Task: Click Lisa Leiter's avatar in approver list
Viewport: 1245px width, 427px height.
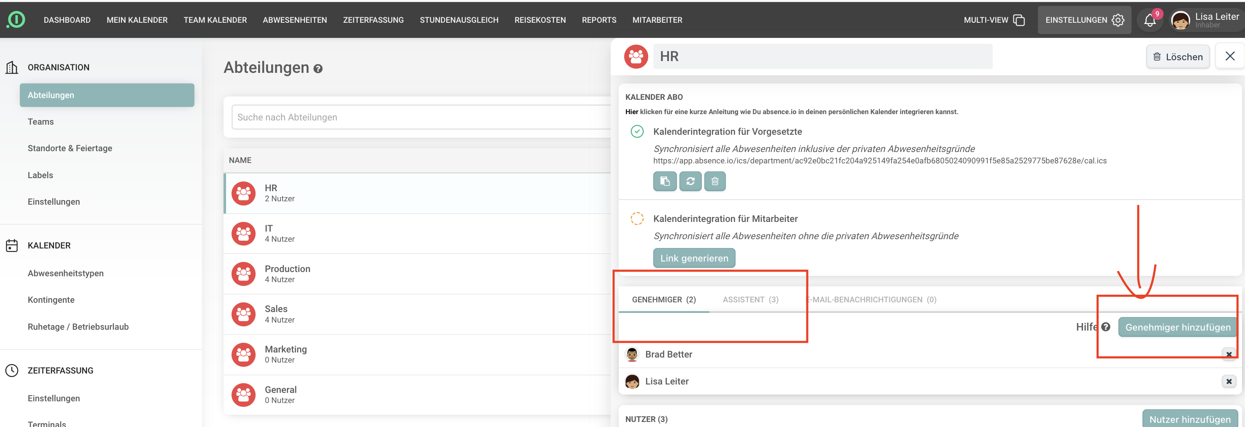Action: pos(632,381)
